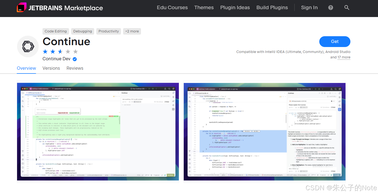Select the Code Editing tag
This screenshot has width=378, height=194.
tap(56, 31)
